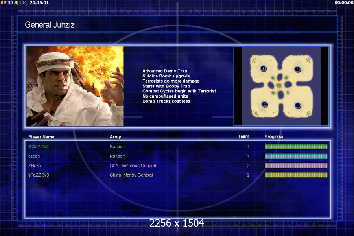Click the map preview thumbnail
The image size is (354, 236).
(281, 86)
